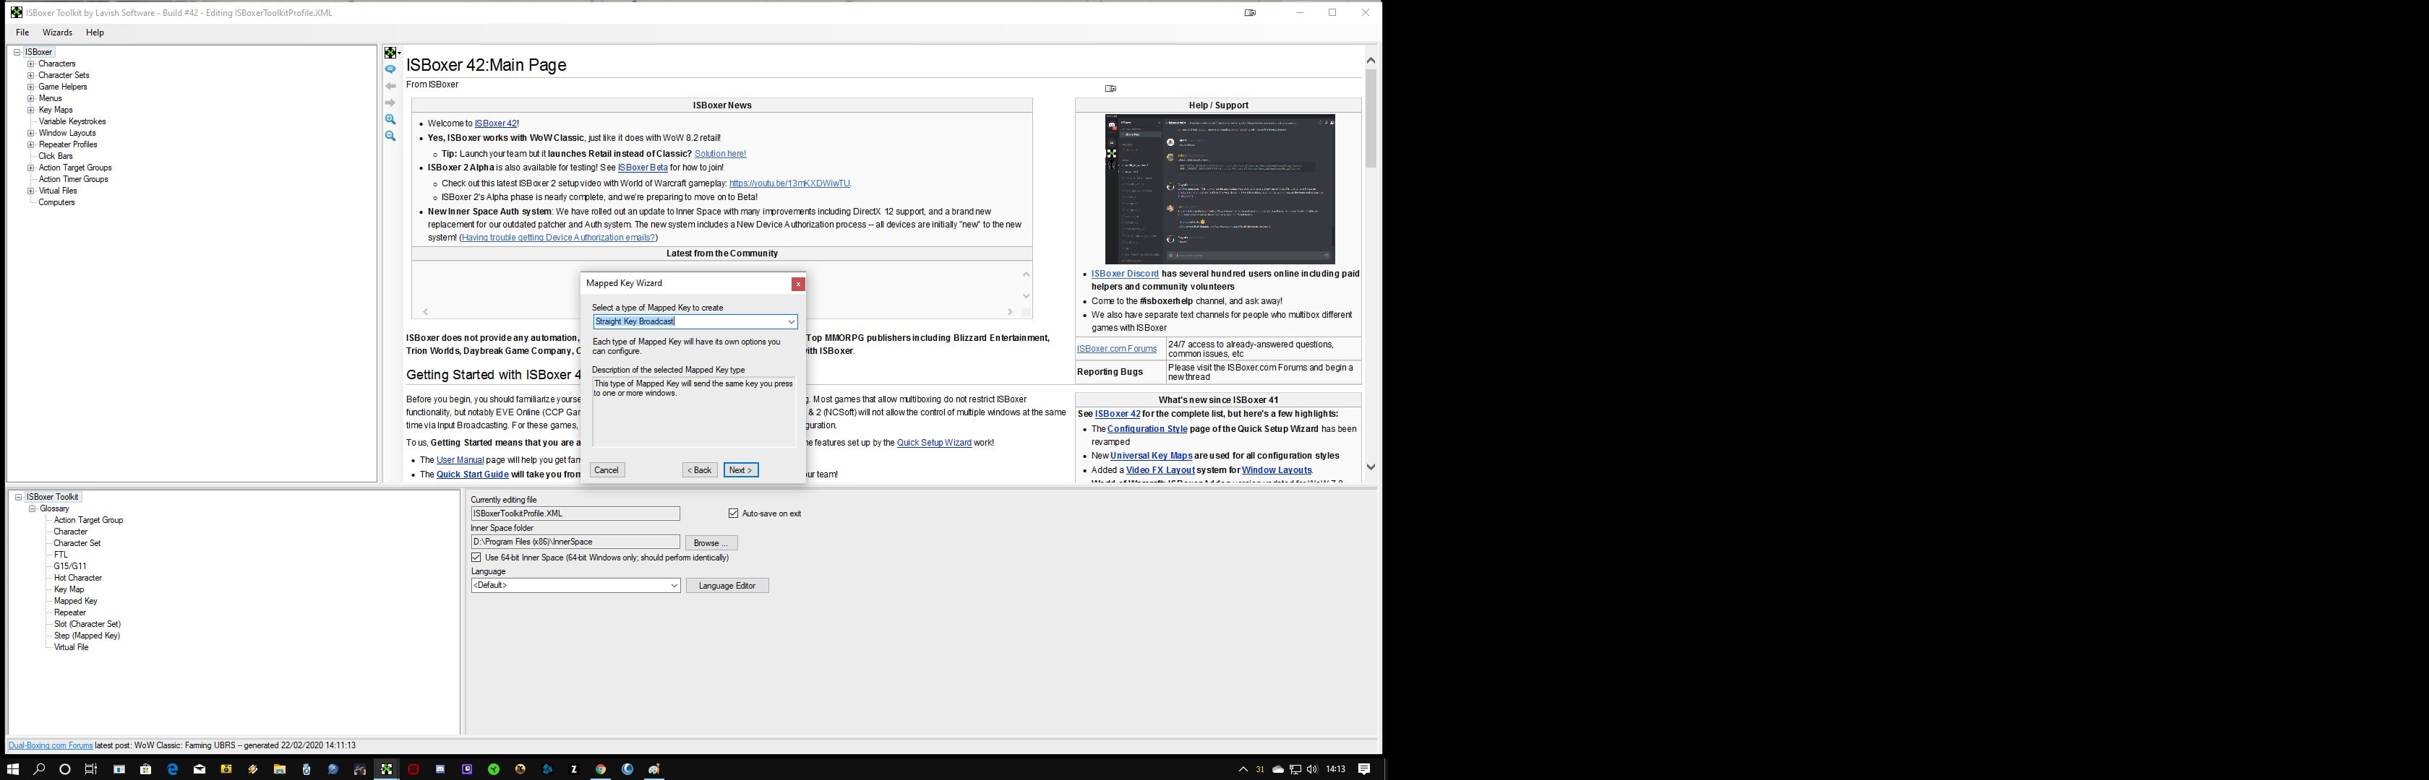Collapse the Glossary tree node
This screenshot has width=2429, height=780.
(x=32, y=508)
